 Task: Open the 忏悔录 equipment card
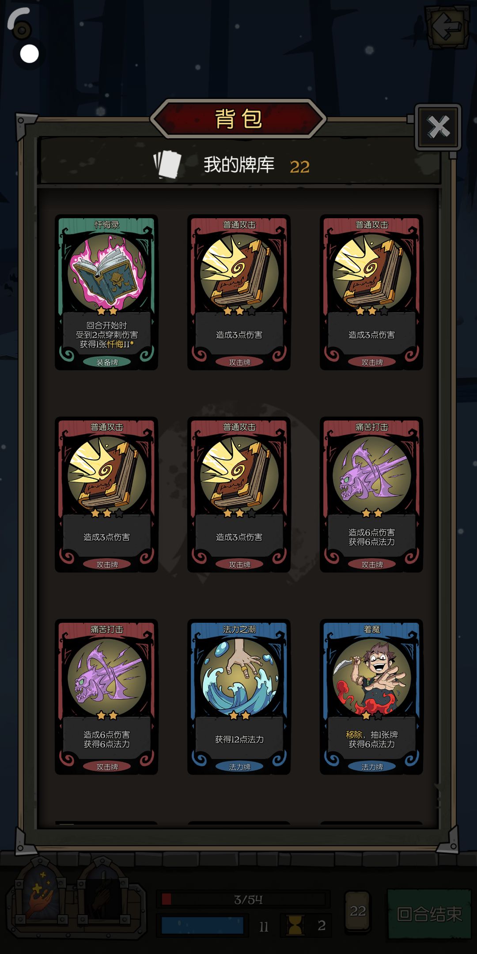pyautogui.click(x=106, y=292)
